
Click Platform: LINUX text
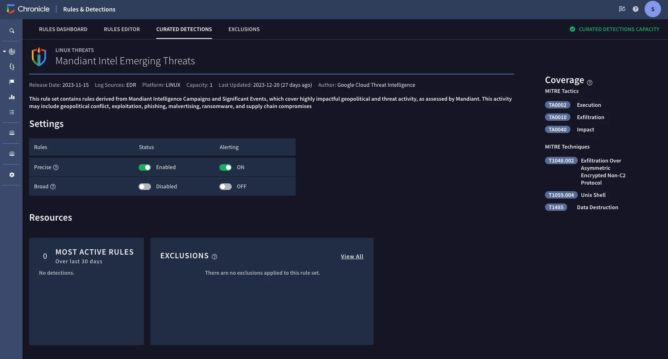pos(161,85)
